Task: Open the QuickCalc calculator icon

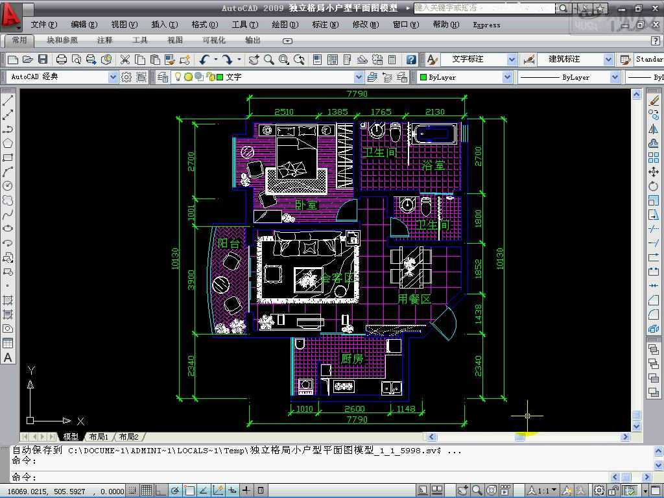Action: coord(392,60)
